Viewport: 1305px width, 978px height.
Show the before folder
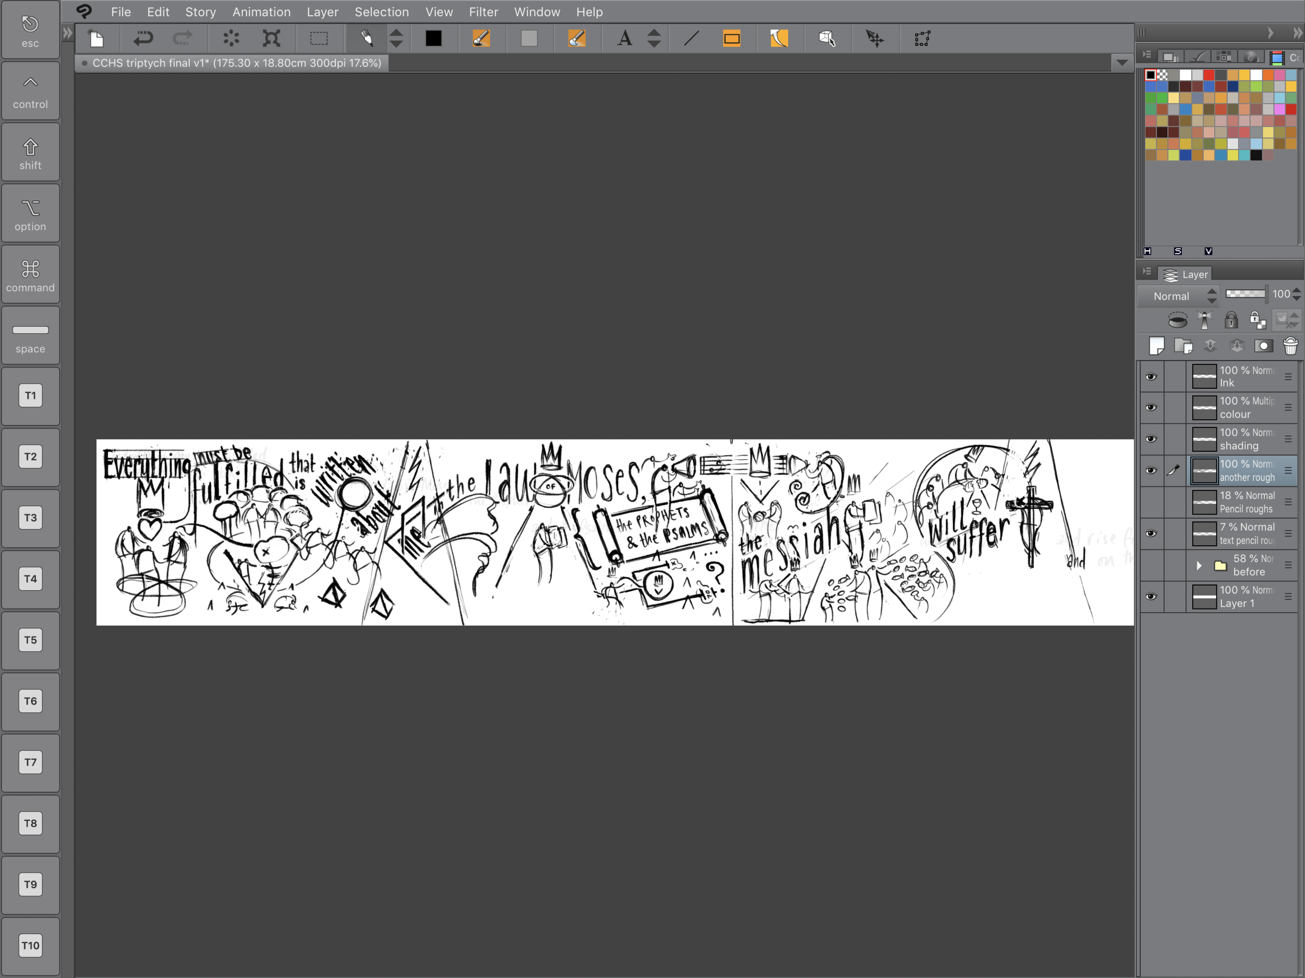[1151, 566]
